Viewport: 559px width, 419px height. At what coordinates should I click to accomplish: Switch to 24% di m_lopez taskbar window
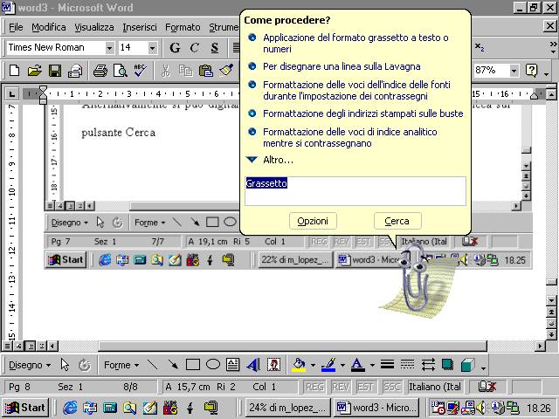[287, 408]
